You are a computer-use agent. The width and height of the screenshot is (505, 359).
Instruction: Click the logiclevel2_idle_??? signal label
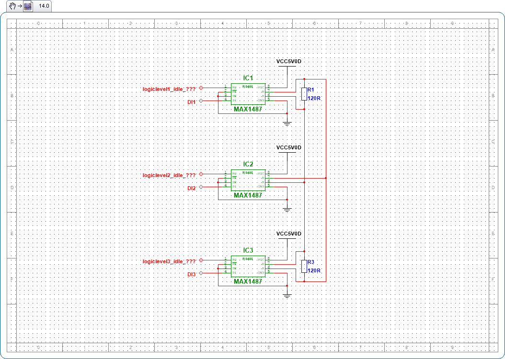pyautogui.click(x=170, y=175)
